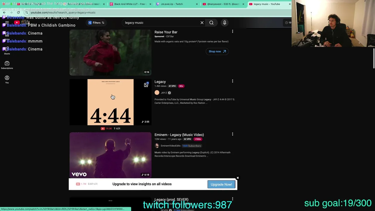Click the '19.5K' stat under 4:44 thumbnail
The width and height of the screenshot is (375, 211).
click(107, 128)
